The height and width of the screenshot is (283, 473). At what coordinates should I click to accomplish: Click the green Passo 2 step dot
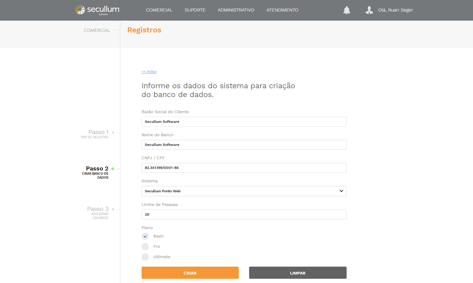(x=113, y=169)
